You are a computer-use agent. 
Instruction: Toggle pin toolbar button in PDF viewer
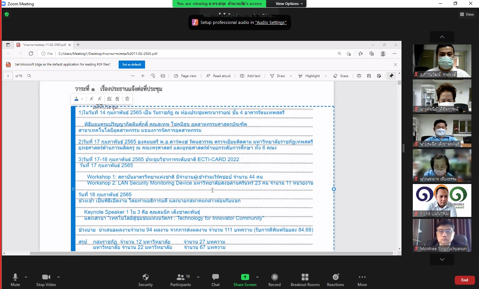(x=391, y=76)
